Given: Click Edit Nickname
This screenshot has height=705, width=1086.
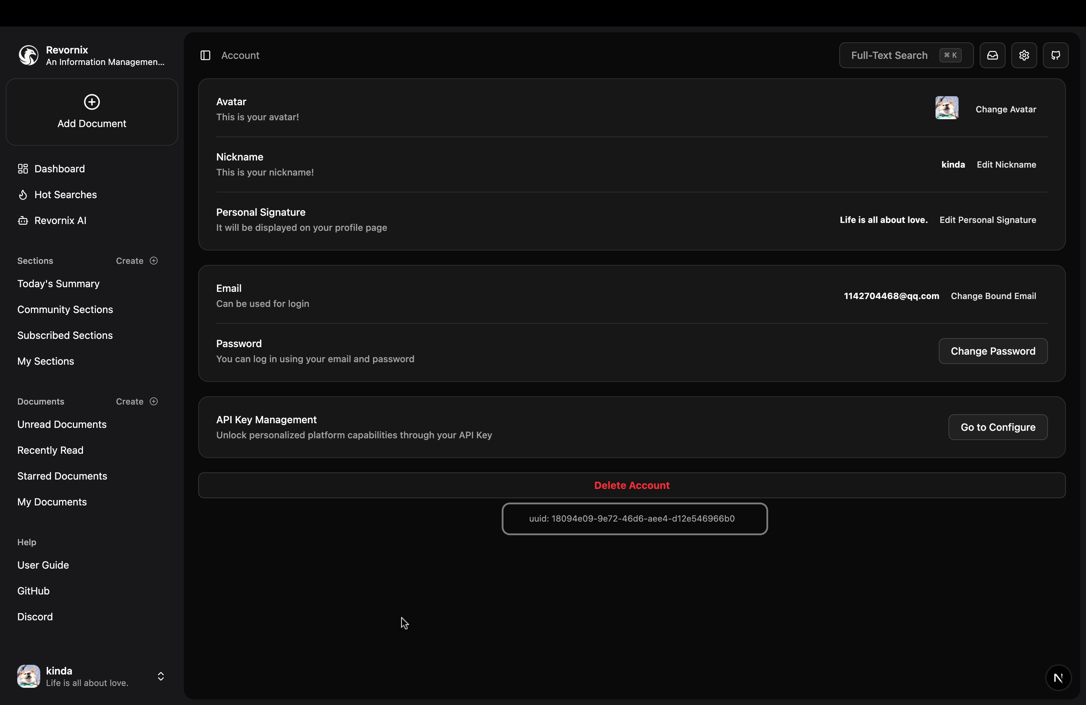Looking at the screenshot, I should (x=1006, y=165).
